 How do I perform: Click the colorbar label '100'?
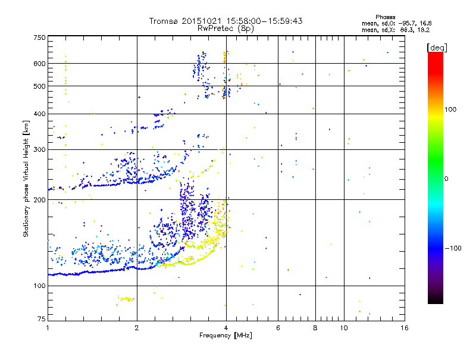coord(450,109)
